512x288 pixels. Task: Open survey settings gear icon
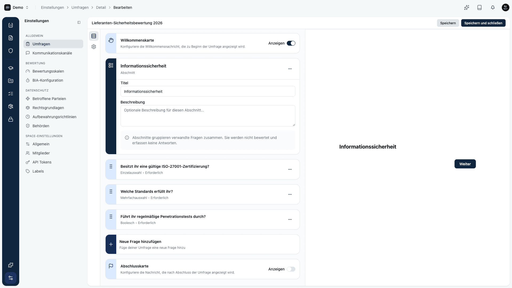point(94,47)
